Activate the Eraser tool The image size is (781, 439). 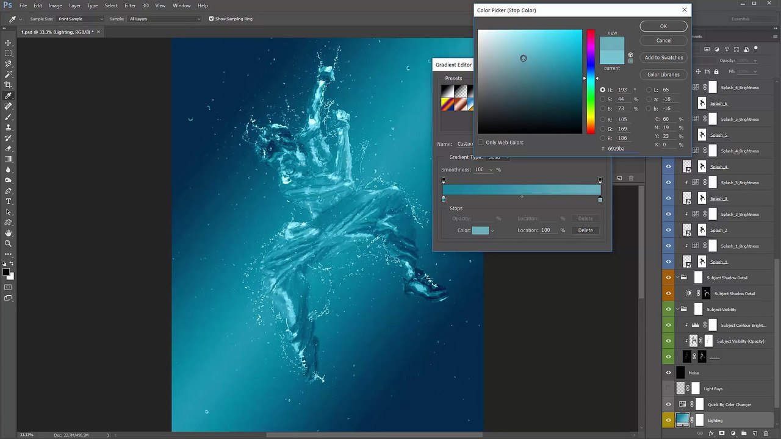[9, 148]
